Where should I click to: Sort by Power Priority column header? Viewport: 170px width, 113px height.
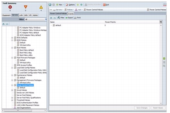click(x=110, y=22)
